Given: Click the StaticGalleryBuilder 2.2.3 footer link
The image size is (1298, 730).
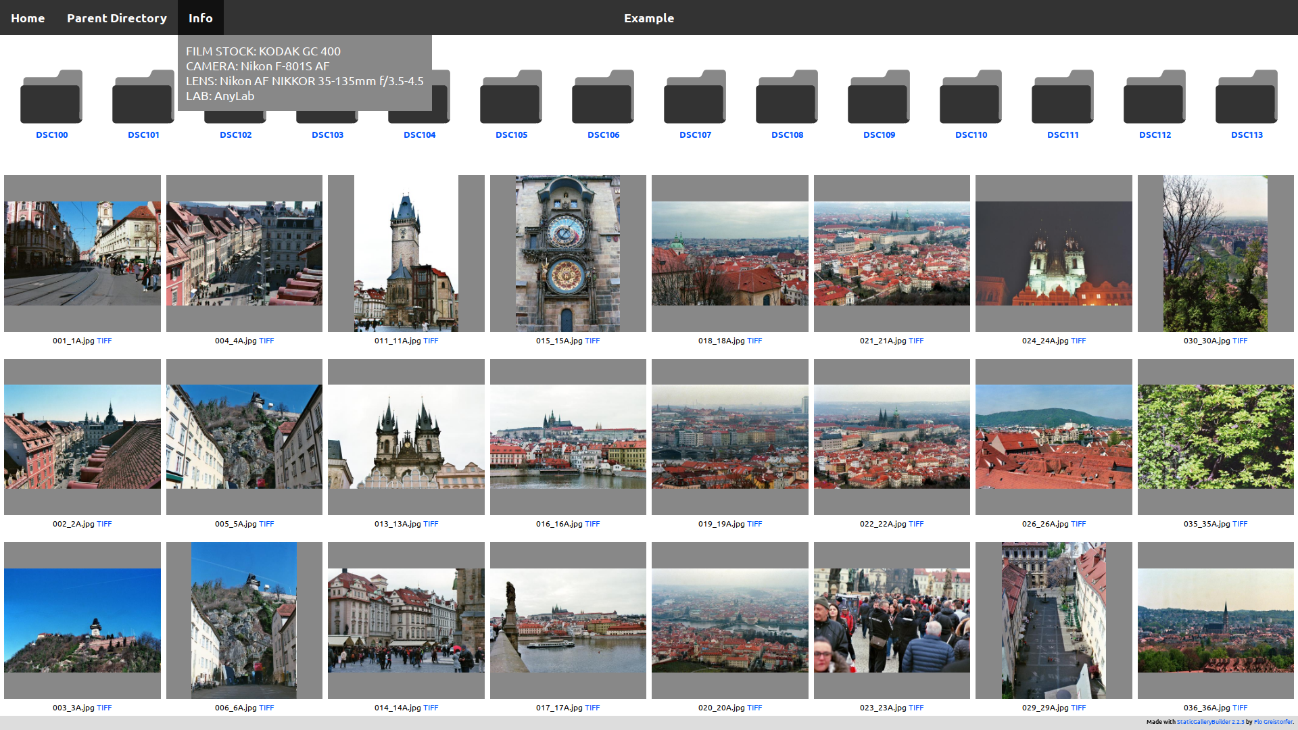Looking at the screenshot, I should 1210,722.
